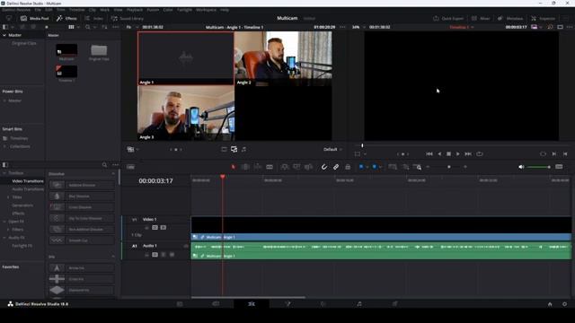Open the Inspector panel button
This screenshot has width=575, height=323.
click(543, 18)
